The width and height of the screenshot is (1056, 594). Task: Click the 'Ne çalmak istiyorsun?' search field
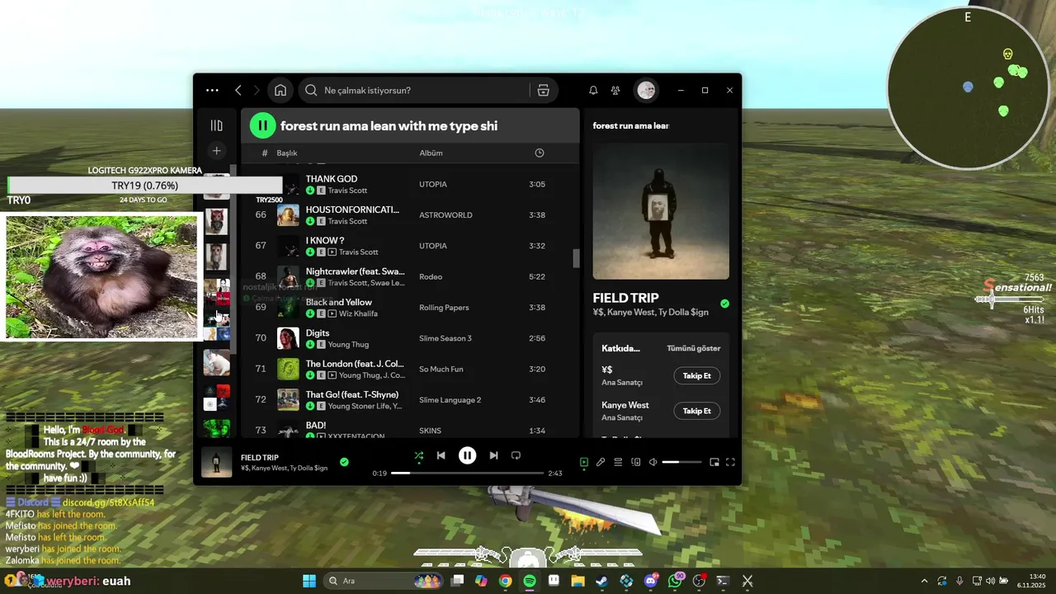click(x=415, y=91)
